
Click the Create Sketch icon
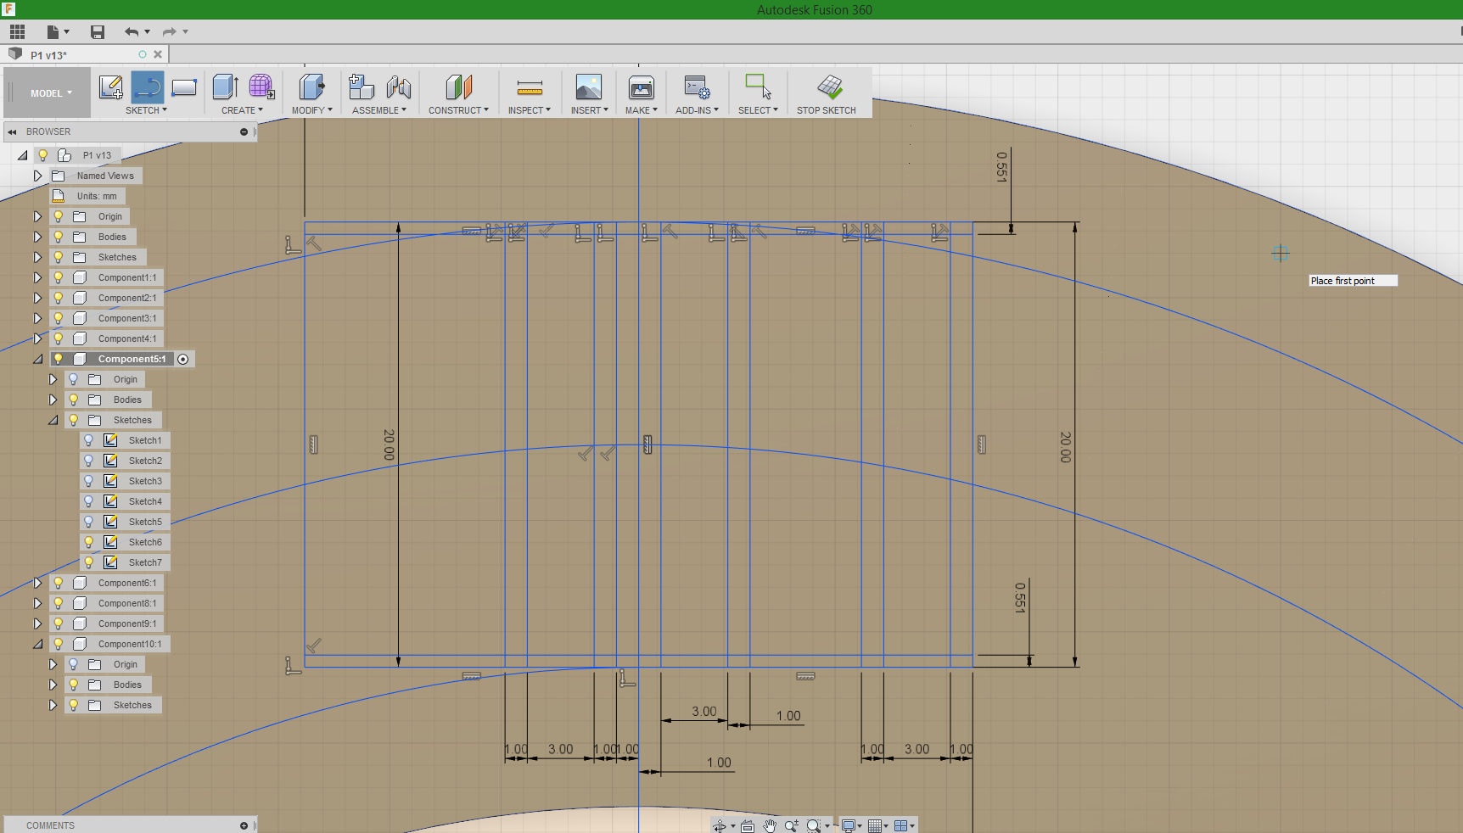(x=111, y=87)
